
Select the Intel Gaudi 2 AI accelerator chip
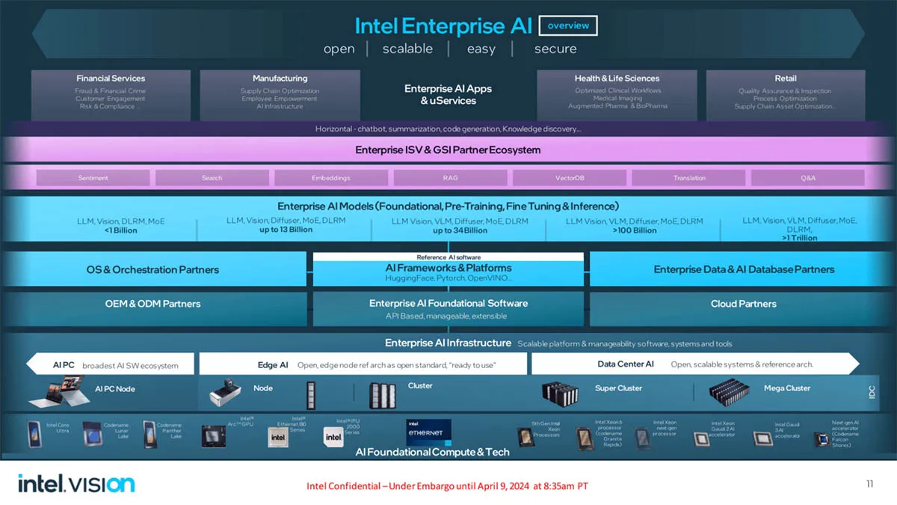pyautogui.click(x=700, y=439)
